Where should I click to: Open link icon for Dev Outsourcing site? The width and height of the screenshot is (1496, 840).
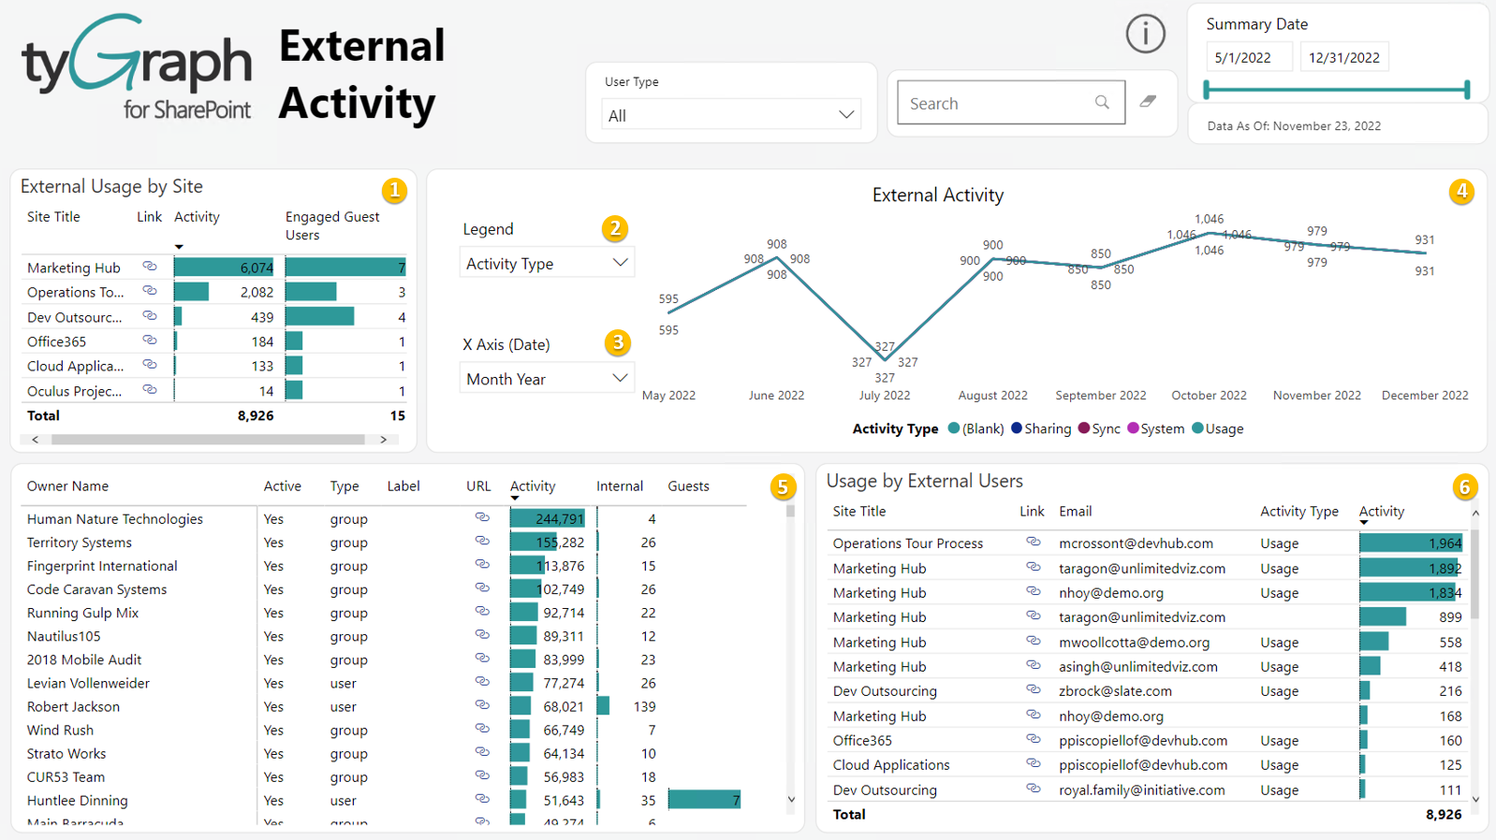click(150, 317)
